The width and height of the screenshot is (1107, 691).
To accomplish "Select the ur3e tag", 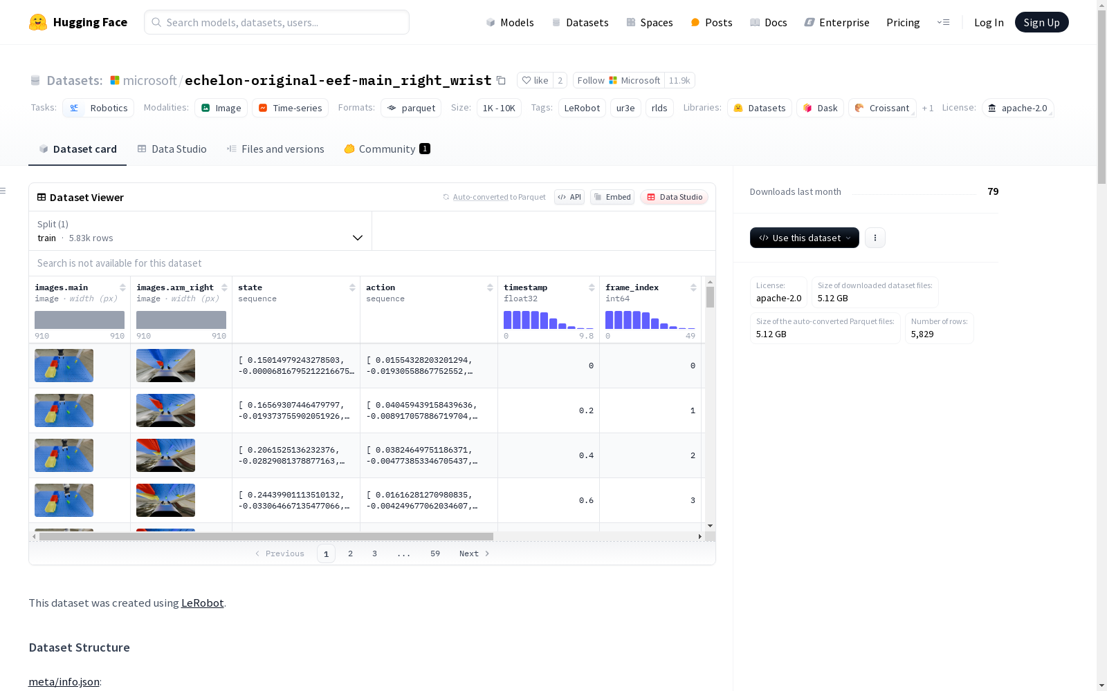I will (625, 108).
